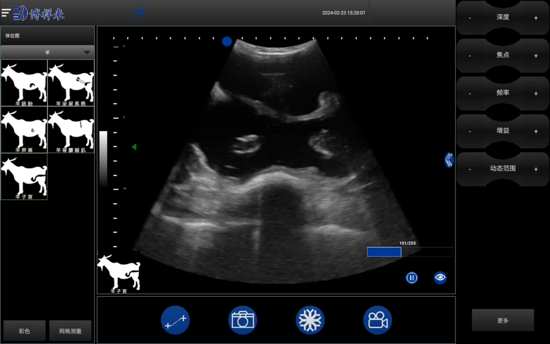The height and width of the screenshot is (344, 550).
Task: Select the 羊胚胎 body position thumbnail
Action: pos(24,83)
